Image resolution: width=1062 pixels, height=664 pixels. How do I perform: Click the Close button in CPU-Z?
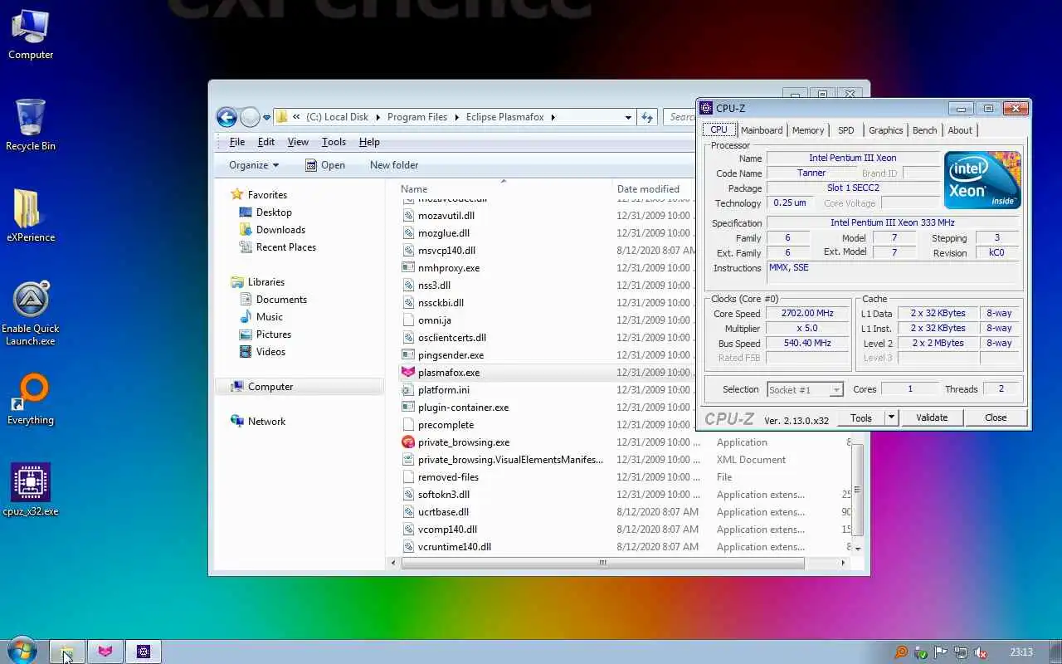tap(996, 417)
